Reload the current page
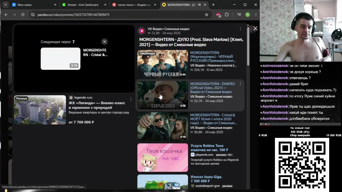 click(x=23, y=15)
